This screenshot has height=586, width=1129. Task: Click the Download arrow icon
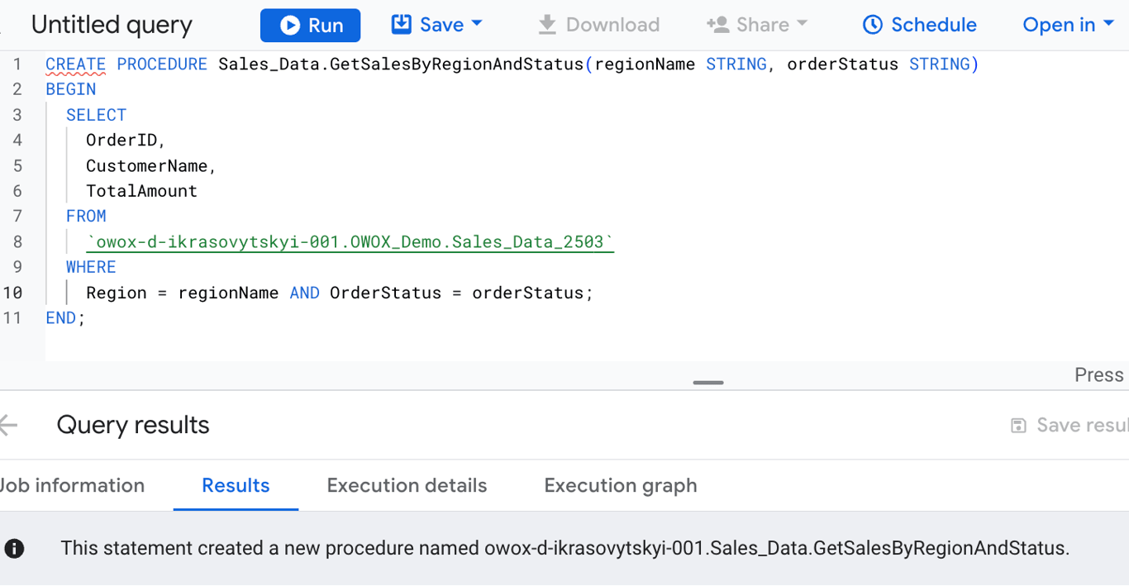point(546,26)
